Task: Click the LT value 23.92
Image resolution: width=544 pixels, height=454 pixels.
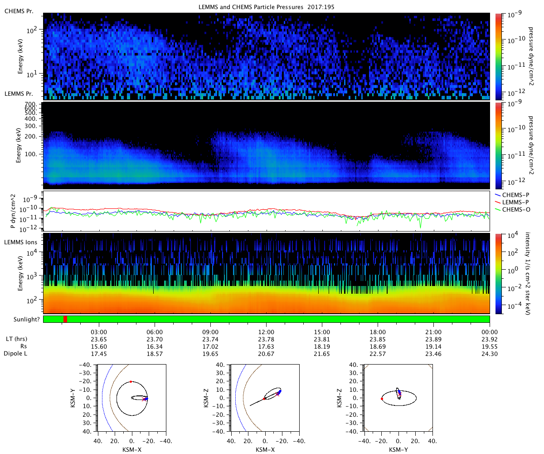Action: (x=490, y=339)
